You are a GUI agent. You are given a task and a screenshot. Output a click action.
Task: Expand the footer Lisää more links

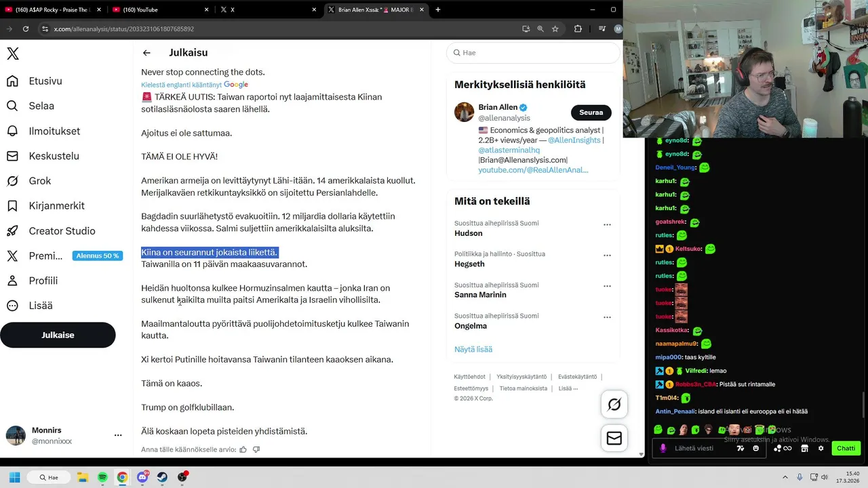[568, 388]
